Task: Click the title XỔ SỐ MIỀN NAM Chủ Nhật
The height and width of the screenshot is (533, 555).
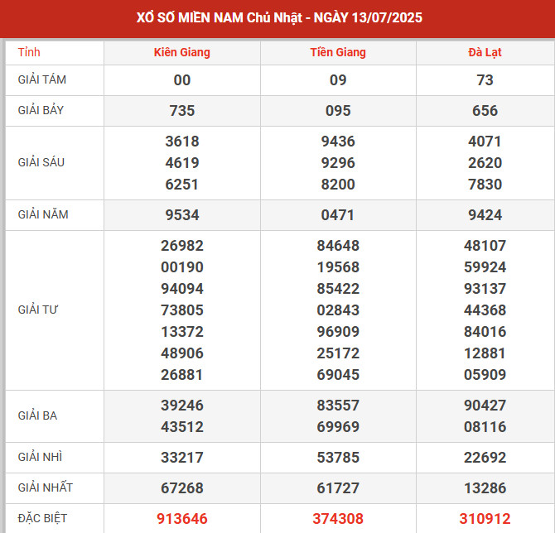Action: click(220, 17)
